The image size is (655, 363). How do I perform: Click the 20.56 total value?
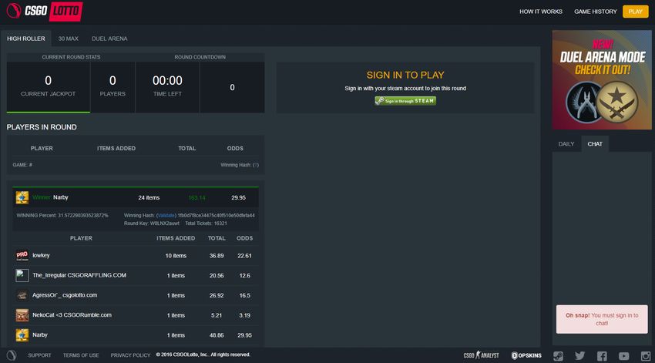coord(217,276)
